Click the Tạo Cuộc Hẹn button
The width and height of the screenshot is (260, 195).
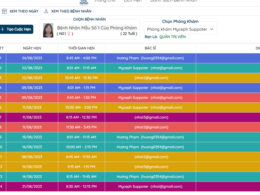click(x=16, y=29)
